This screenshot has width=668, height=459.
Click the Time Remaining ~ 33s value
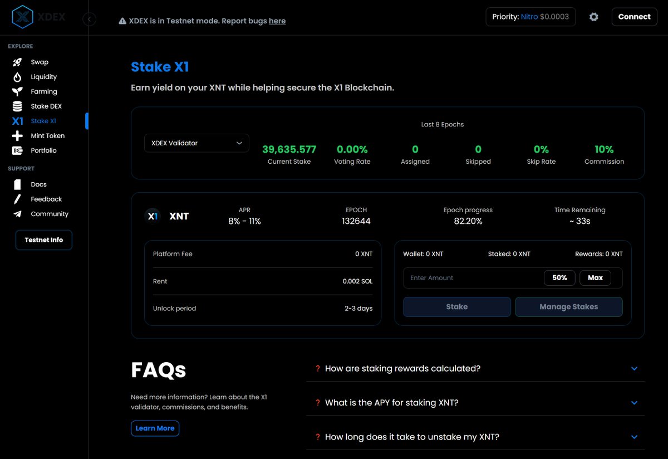point(579,221)
